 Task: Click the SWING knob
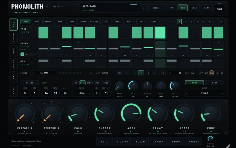(119, 86)
